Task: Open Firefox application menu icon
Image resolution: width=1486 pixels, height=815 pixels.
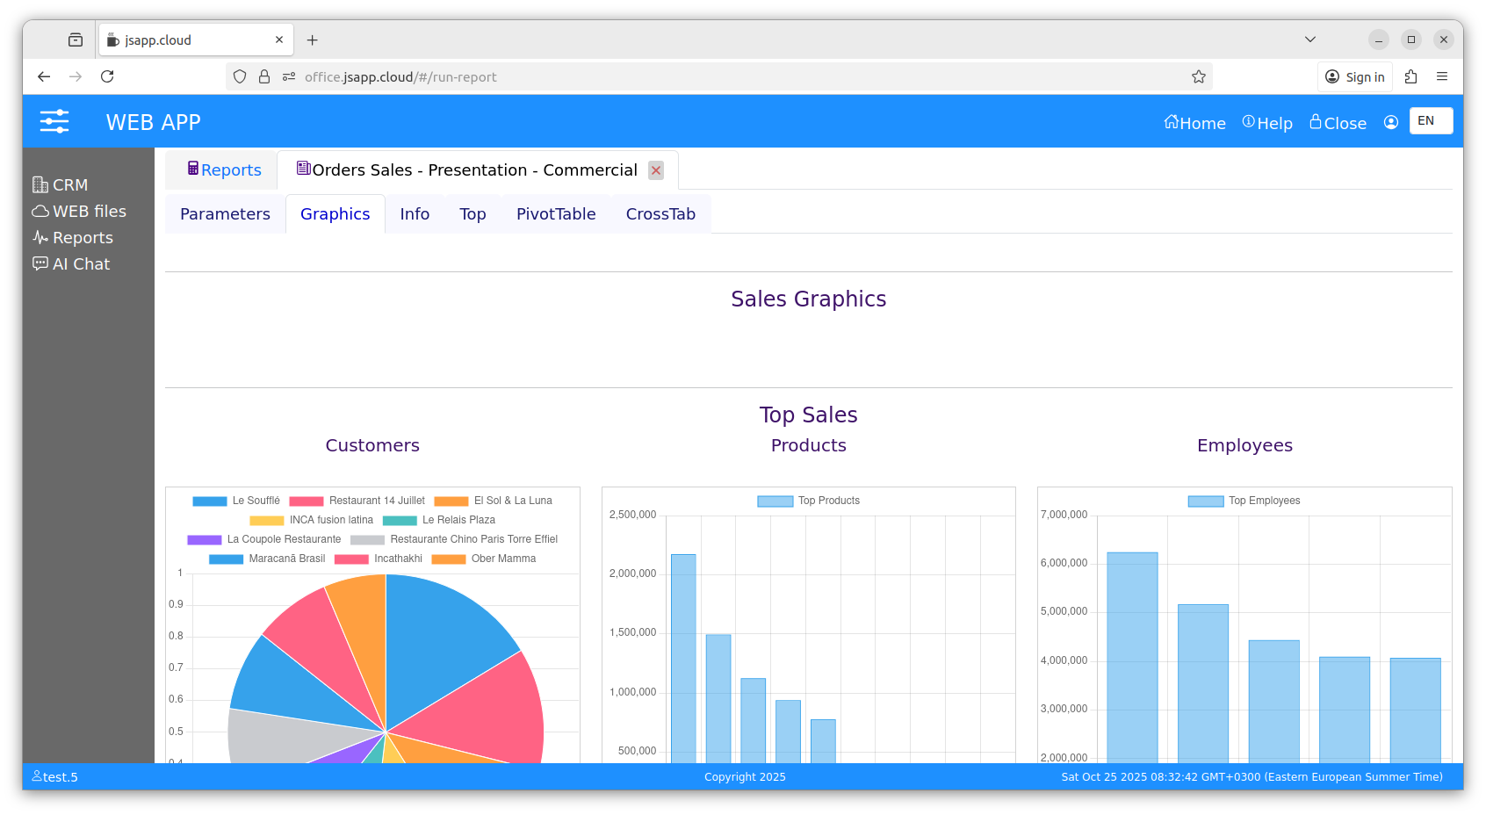Action: click(1441, 77)
